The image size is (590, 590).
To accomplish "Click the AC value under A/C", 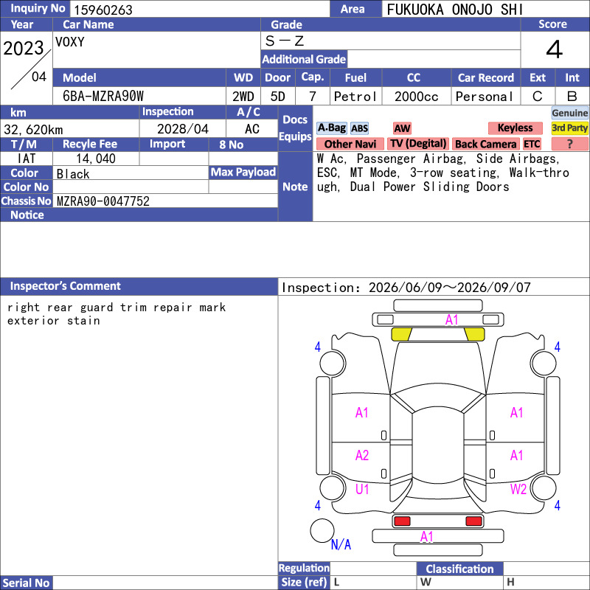I will [251, 129].
